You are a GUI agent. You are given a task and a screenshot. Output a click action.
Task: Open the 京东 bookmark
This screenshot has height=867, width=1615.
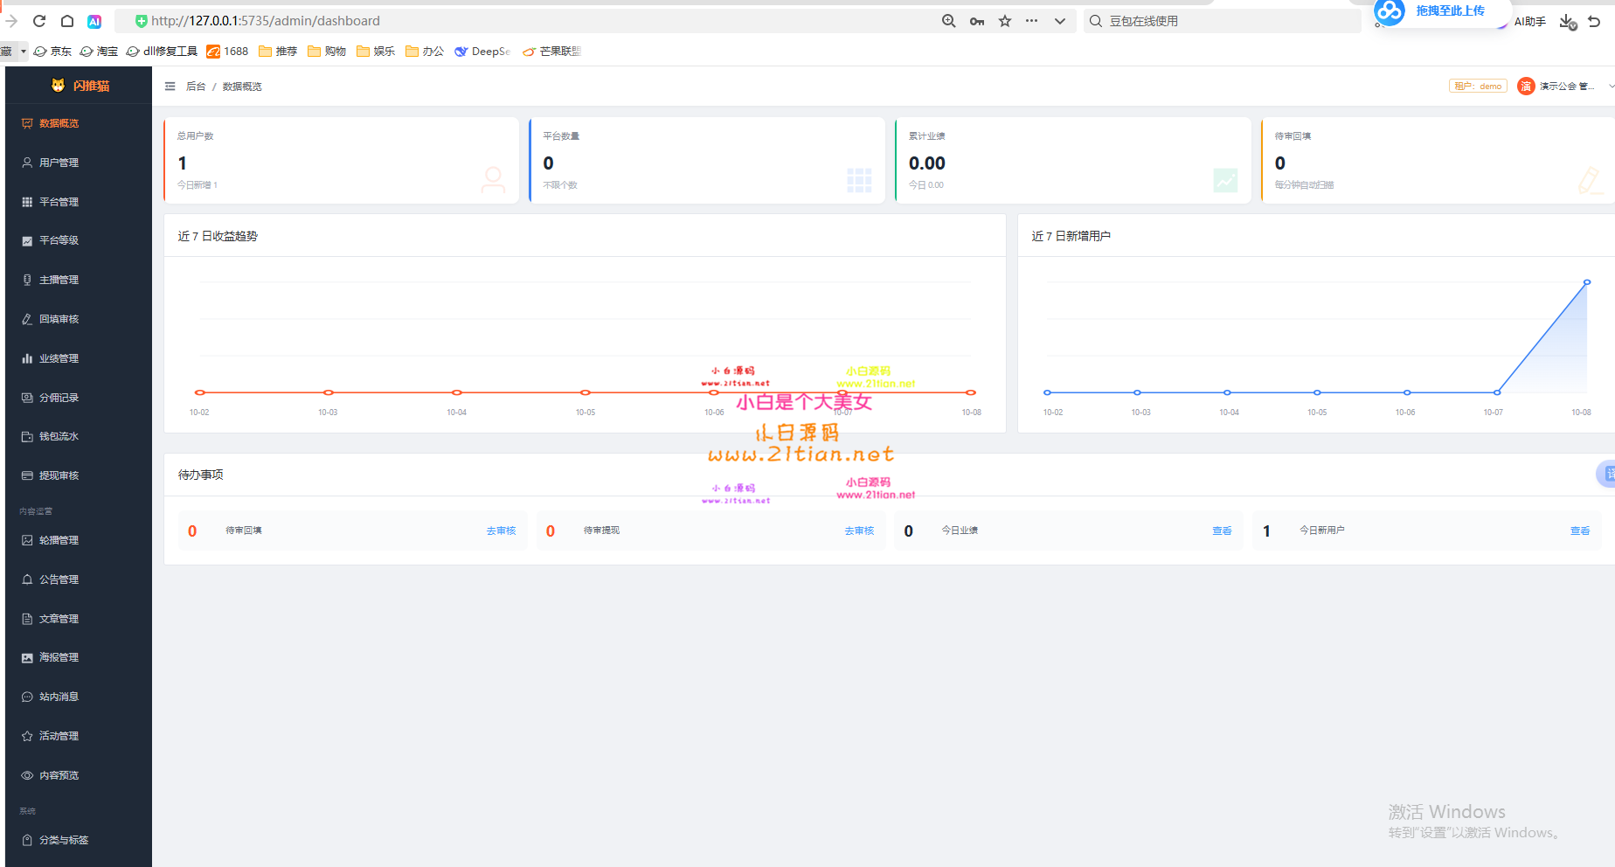[52, 52]
